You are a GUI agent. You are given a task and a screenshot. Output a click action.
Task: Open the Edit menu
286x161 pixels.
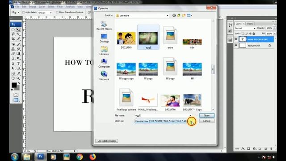[x=24, y=7]
